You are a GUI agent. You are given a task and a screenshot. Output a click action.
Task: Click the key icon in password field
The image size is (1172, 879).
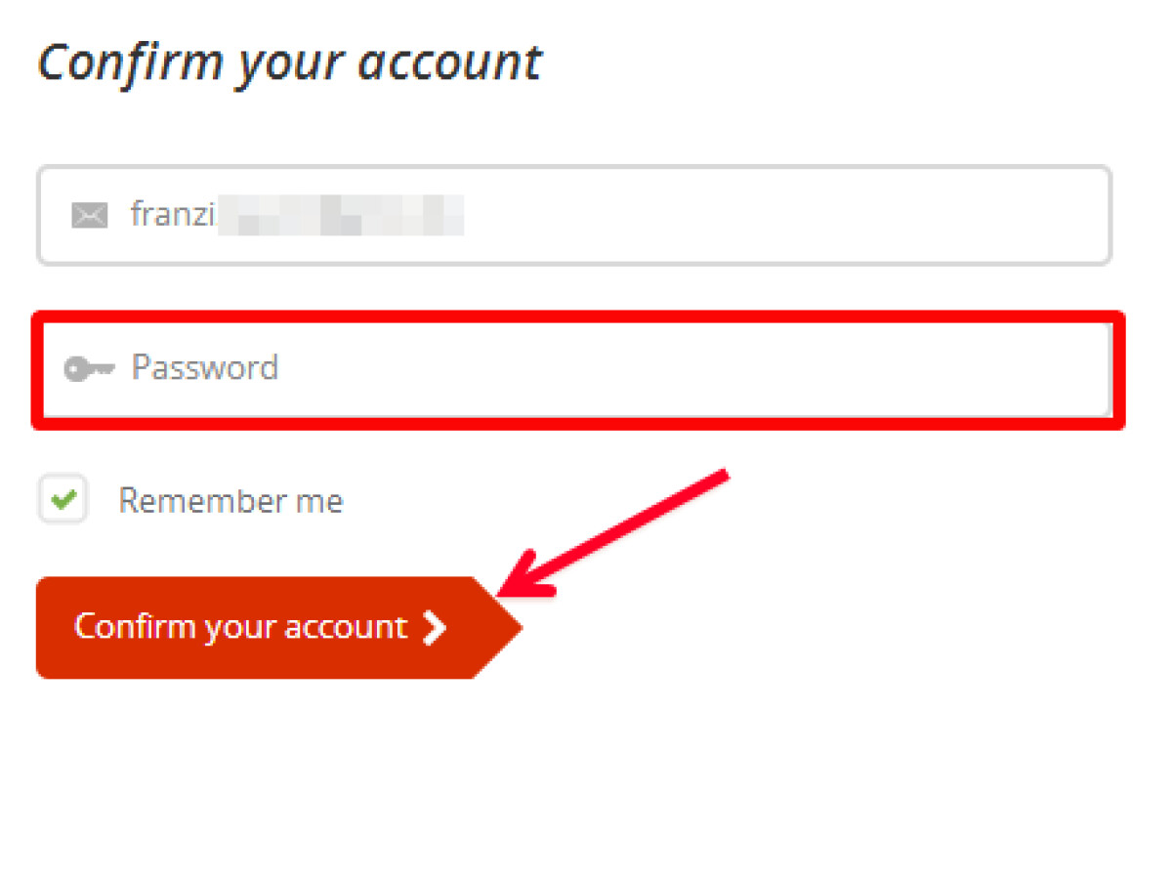tap(89, 368)
